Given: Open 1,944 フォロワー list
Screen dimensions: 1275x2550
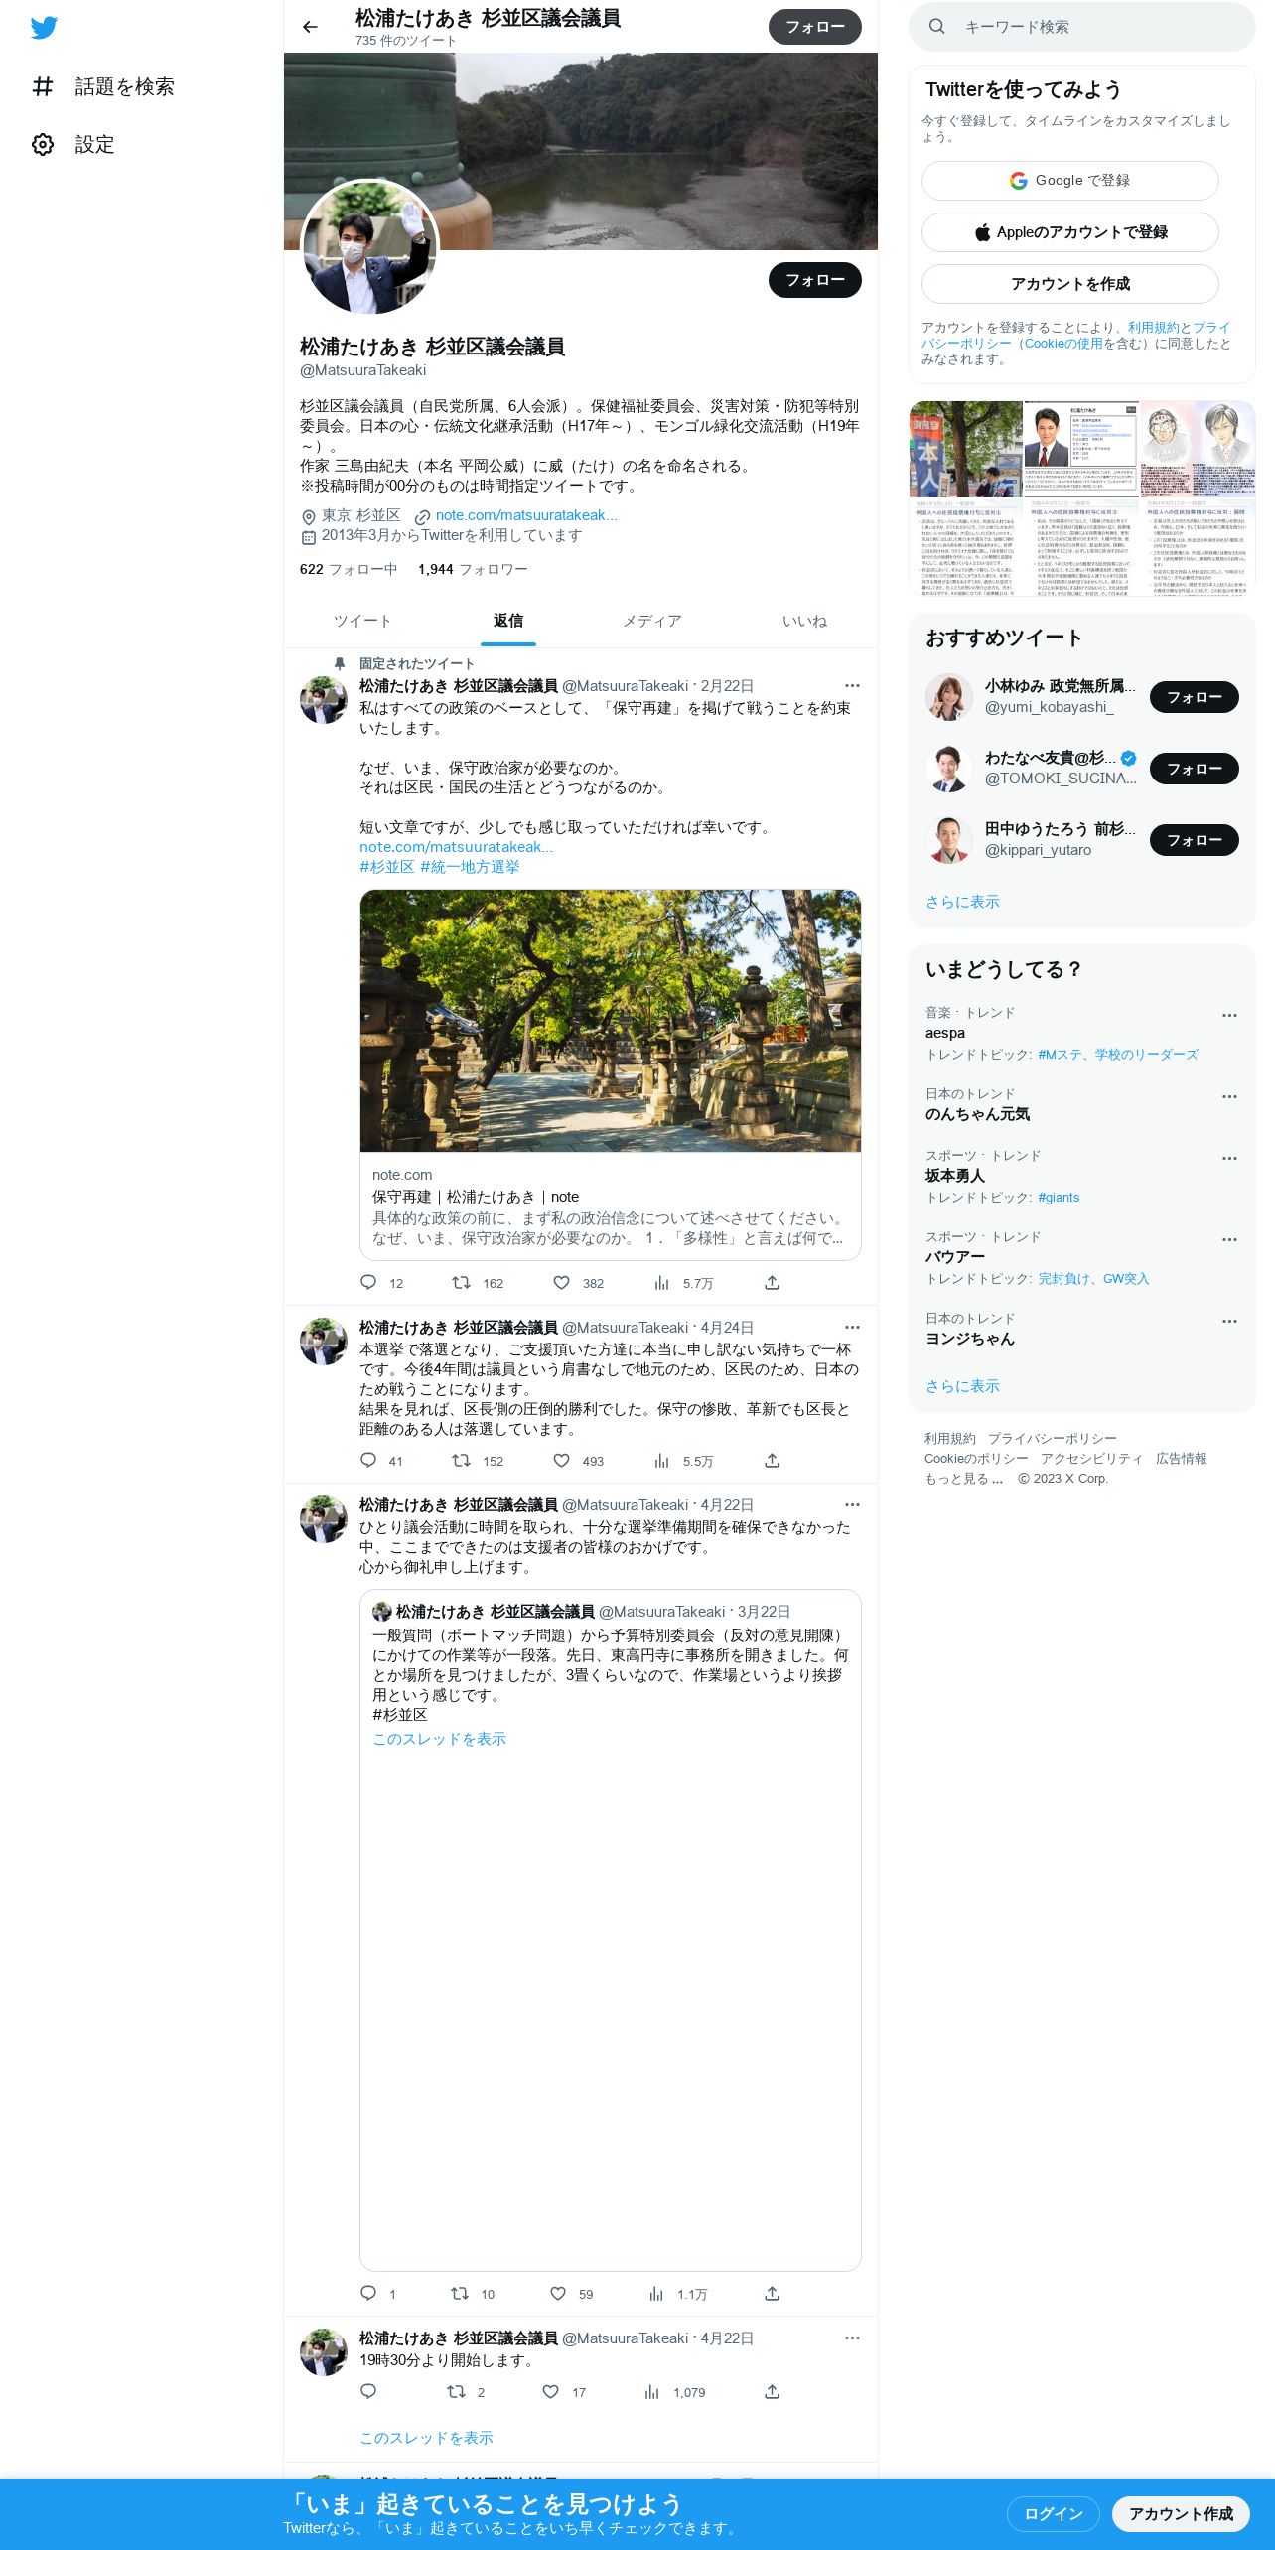Looking at the screenshot, I should point(473,569).
